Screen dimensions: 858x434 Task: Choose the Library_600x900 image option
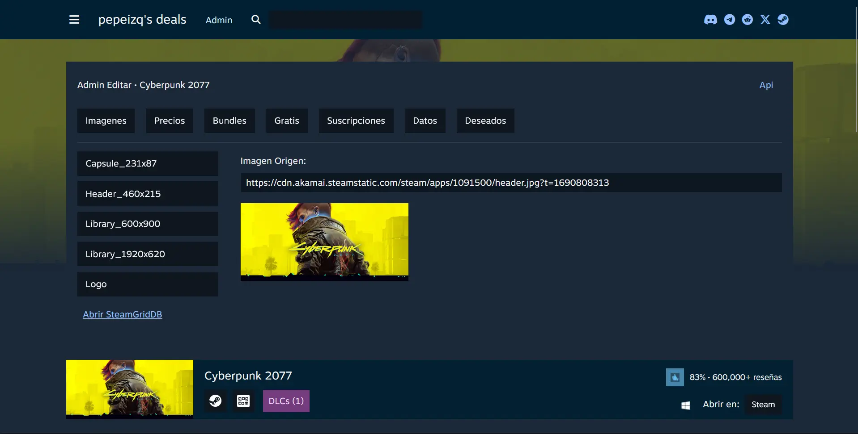(x=148, y=224)
